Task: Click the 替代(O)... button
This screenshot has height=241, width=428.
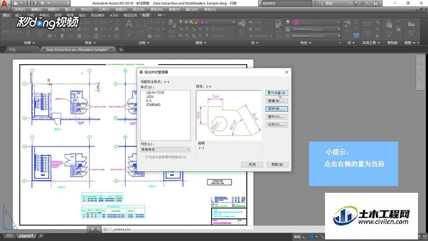Action: point(277,117)
